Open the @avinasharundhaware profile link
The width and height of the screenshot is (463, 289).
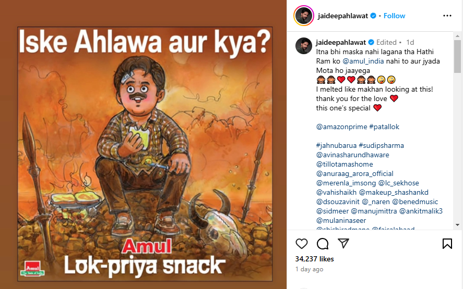pos(352,155)
